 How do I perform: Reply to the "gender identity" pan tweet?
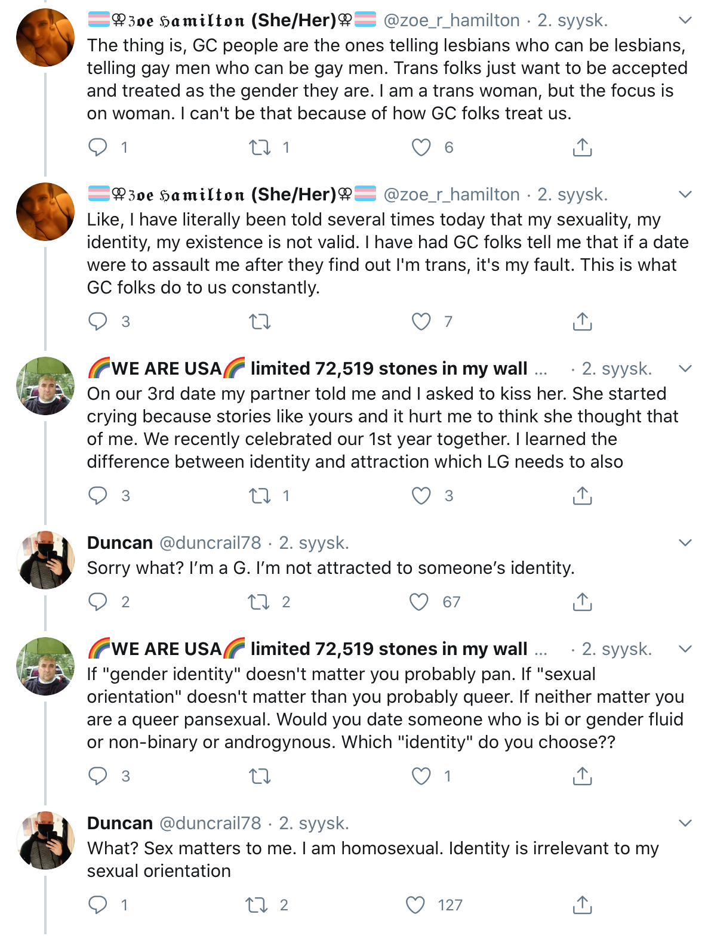pos(97,776)
